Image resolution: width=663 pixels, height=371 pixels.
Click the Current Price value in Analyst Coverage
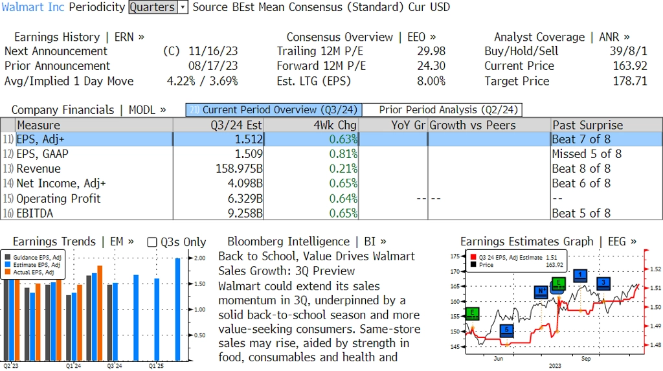[630, 66]
